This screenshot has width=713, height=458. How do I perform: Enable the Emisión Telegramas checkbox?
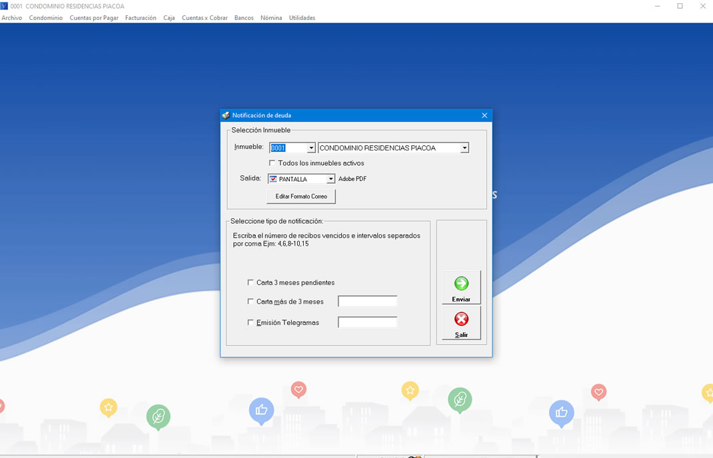click(251, 323)
